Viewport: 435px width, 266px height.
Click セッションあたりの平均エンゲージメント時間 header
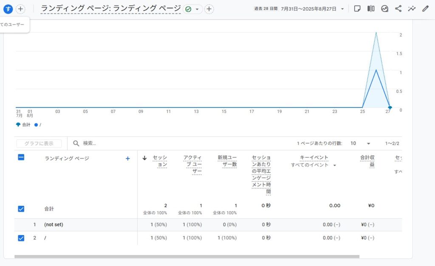click(x=261, y=174)
